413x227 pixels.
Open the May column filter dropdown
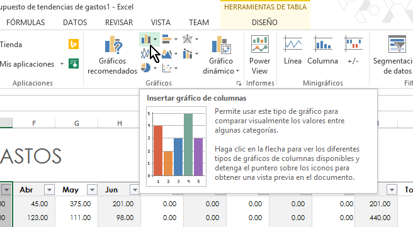click(92, 190)
